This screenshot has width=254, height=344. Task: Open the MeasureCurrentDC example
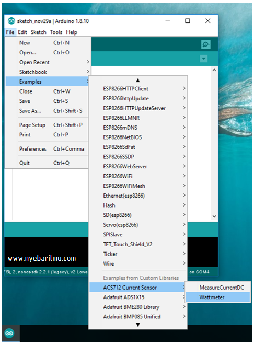(218, 288)
